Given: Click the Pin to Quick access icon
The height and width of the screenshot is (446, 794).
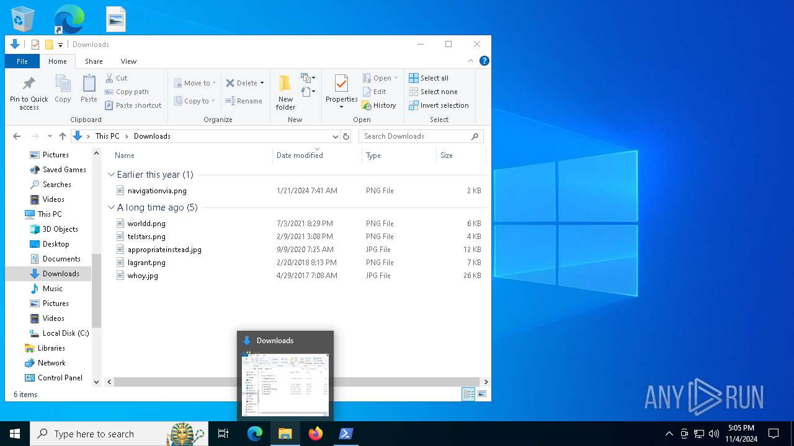Looking at the screenshot, I should (x=29, y=93).
